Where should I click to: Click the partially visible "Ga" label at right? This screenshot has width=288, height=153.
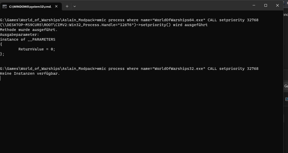(x=286, y=86)
